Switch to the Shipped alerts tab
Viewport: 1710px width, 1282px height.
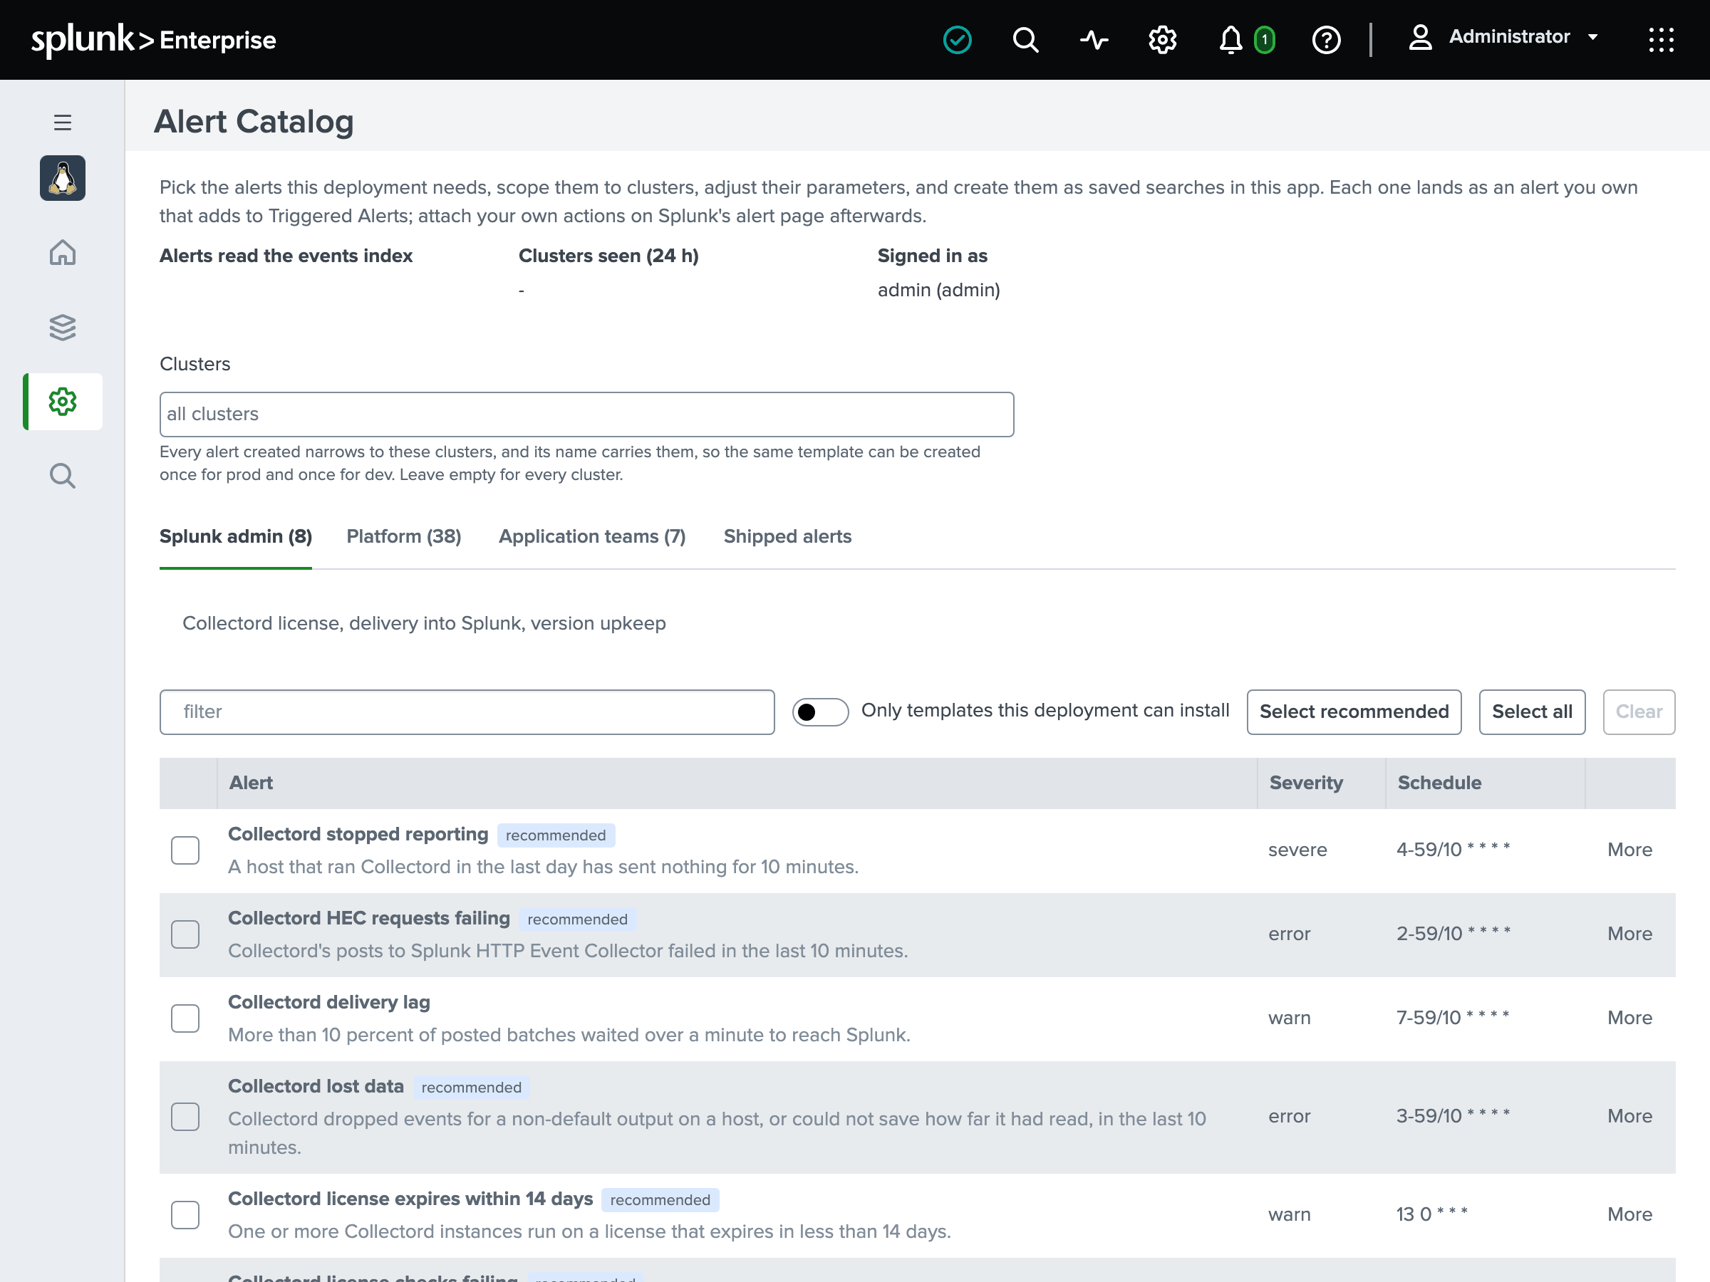click(x=788, y=536)
